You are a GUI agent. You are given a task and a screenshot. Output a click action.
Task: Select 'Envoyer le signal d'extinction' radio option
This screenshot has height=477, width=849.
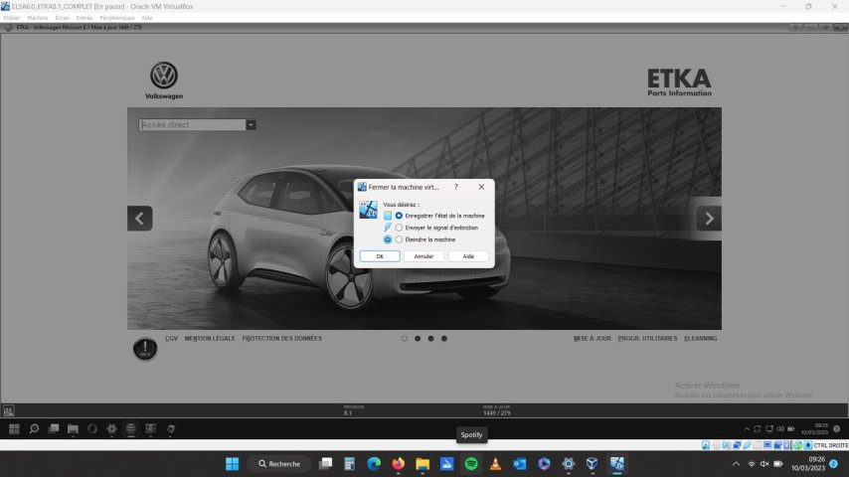point(399,228)
